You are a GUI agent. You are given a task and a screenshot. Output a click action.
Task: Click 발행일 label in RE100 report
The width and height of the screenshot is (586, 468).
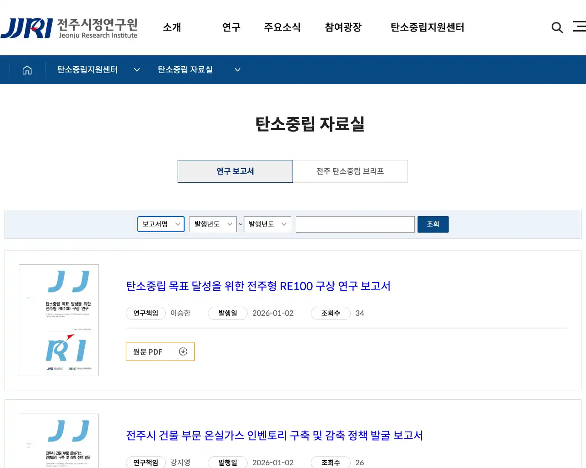(228, 313)
